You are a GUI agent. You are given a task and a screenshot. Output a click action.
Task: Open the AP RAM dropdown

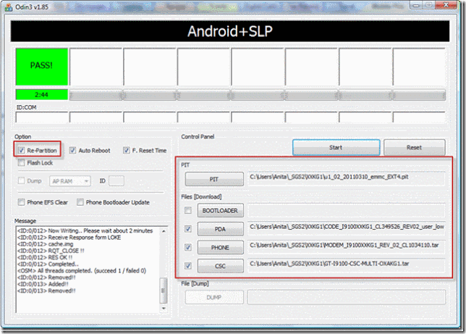(70, 181)
